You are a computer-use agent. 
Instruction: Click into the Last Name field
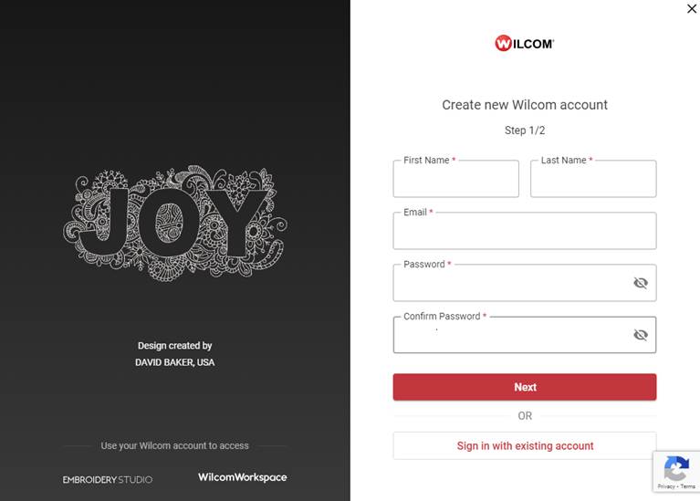click(x=592, y=181)
